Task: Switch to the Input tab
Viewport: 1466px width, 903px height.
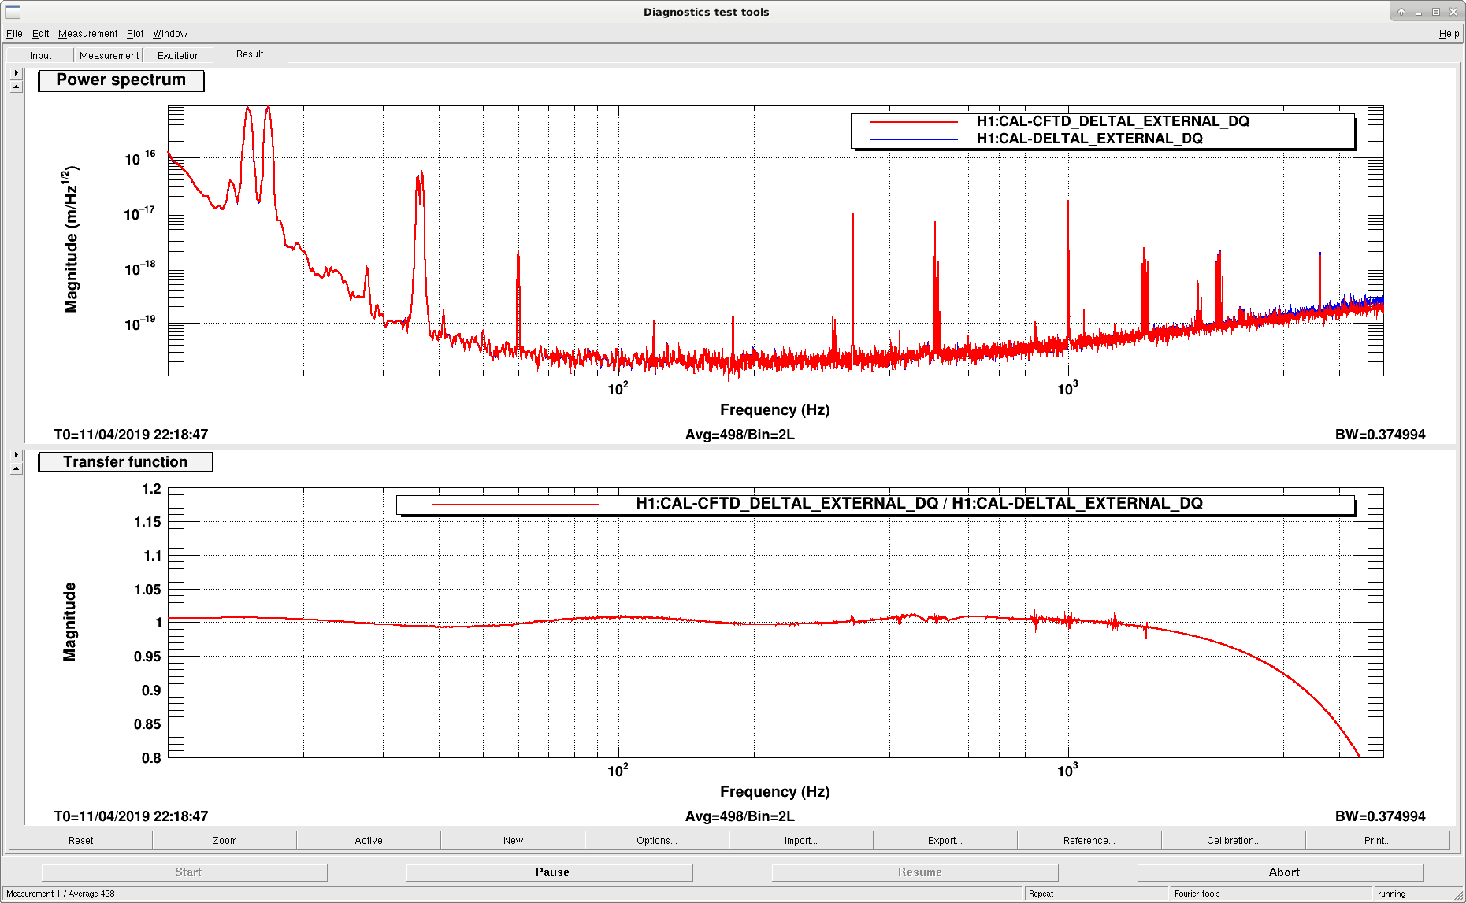Action: click(40, 55)
